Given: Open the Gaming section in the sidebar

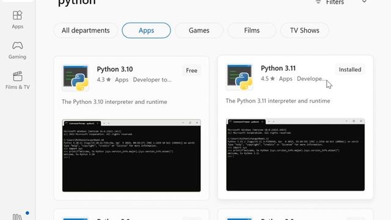Looking at the screenshot, I should coord(17,50).
